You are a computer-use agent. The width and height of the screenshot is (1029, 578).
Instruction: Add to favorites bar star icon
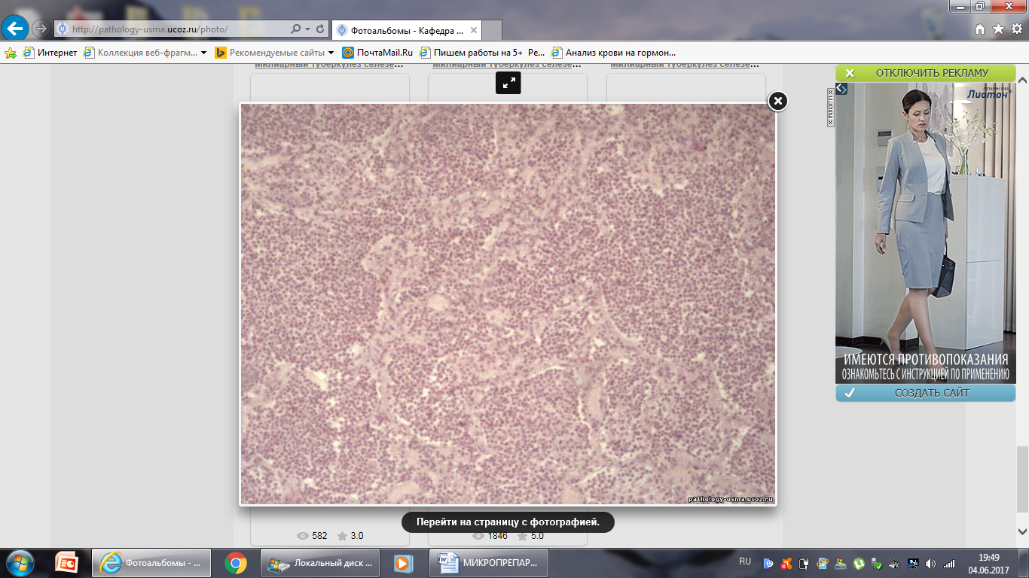[11, 53]
